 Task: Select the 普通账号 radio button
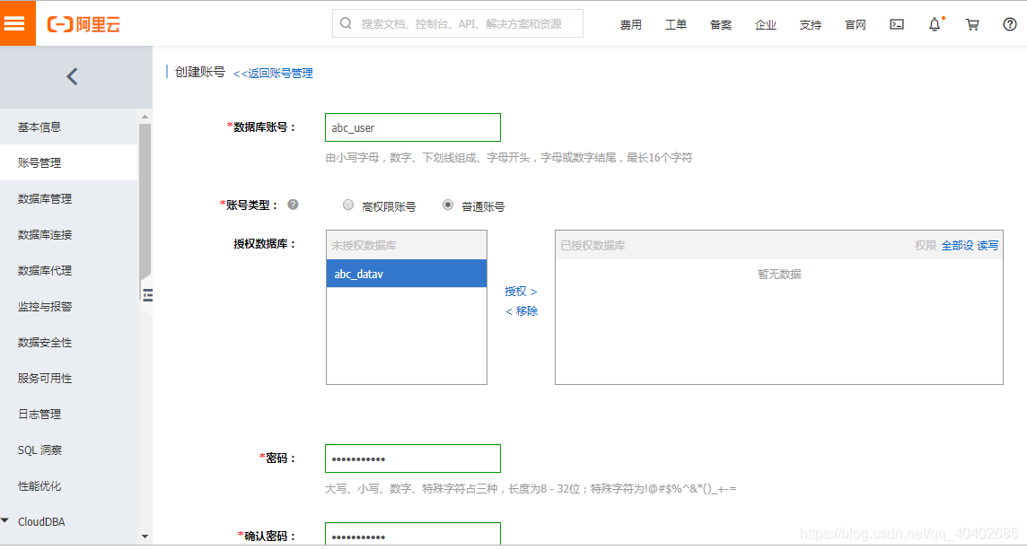coord(448,205)
